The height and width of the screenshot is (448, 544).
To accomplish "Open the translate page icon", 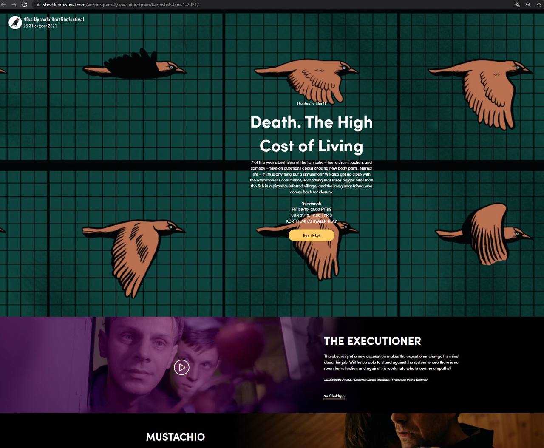I will pos(517,5).
